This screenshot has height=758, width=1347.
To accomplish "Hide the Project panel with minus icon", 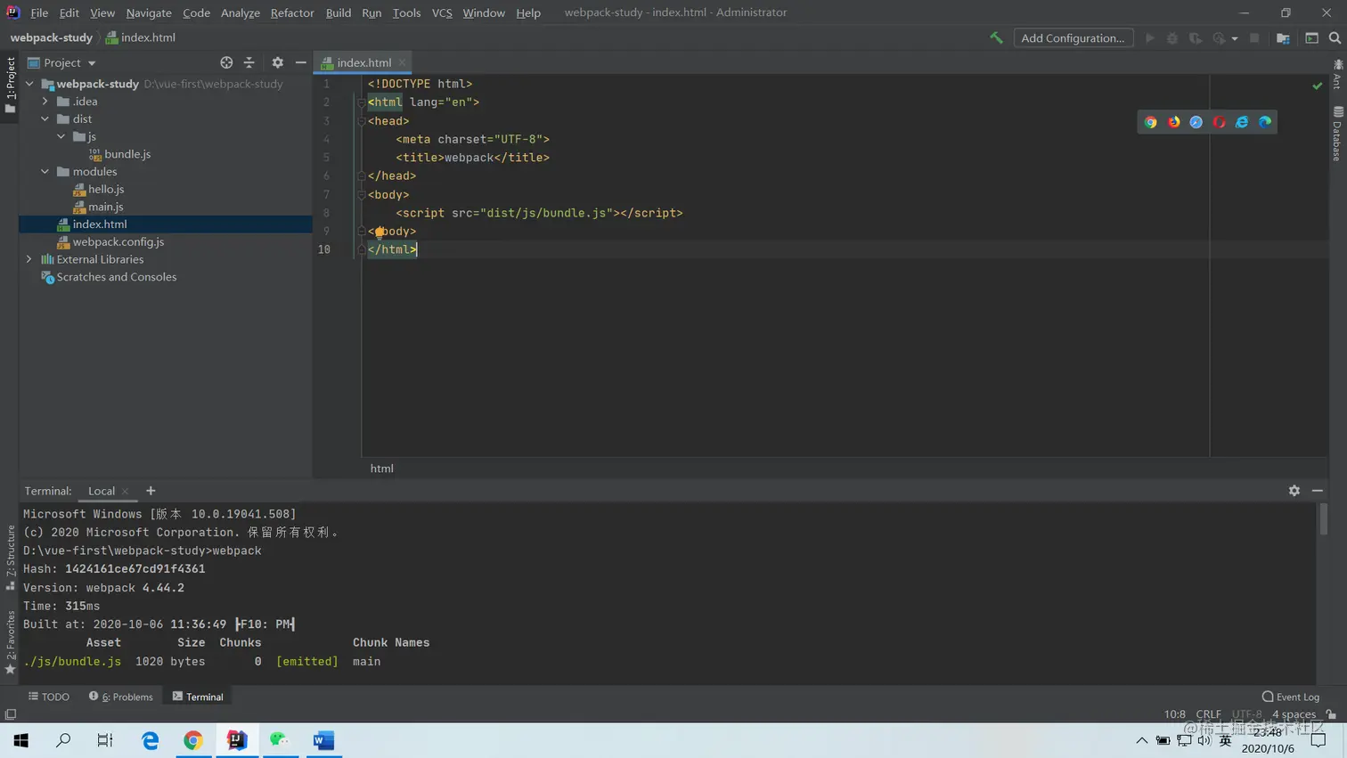I will 301,62.
